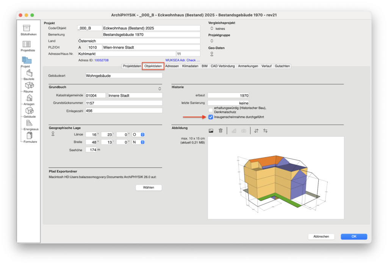Open the Bibliotheken sidebar icon
The image size is (388, 265).
pyautogui.click(x=27, y=28)
